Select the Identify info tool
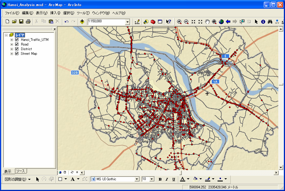 tap(263, 22)
